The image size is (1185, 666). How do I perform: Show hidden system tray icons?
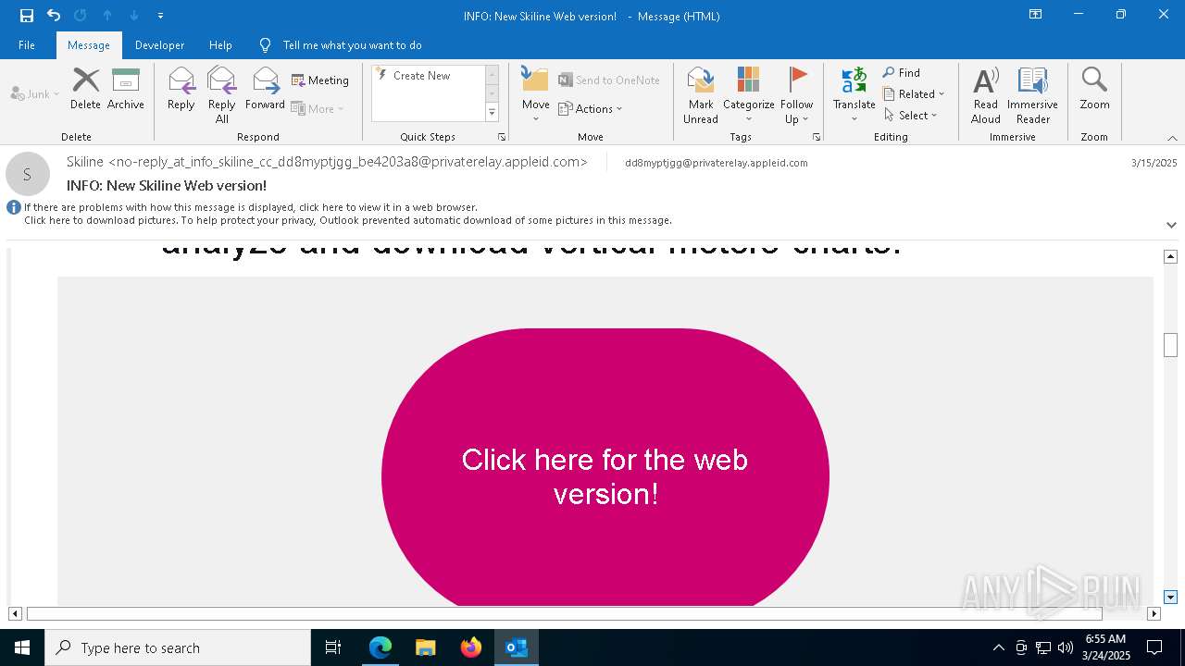(x=998, y=647)
